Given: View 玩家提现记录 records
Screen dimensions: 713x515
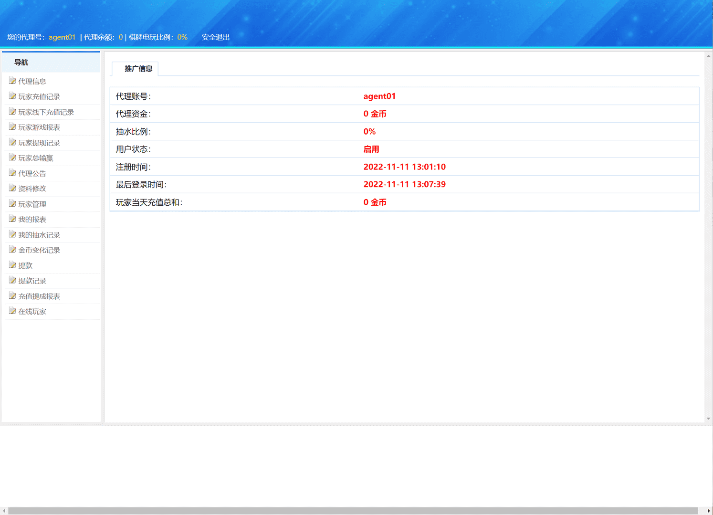Looking at the screenshot, I should (39, 143).
